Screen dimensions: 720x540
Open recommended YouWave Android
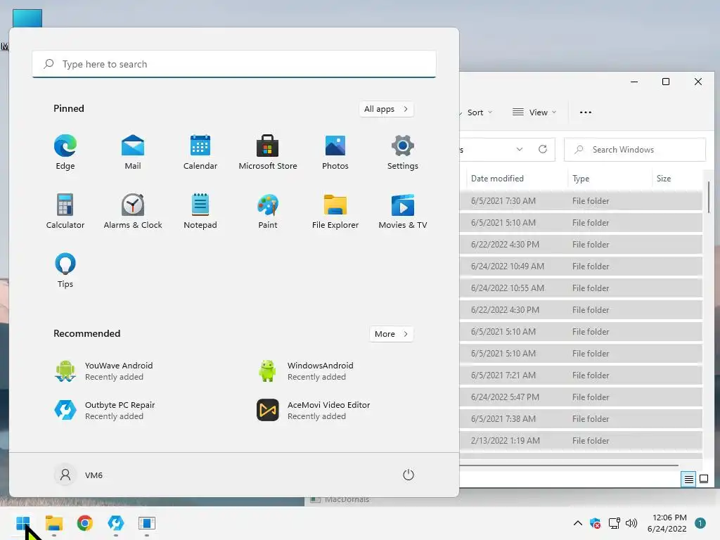pos(104,371)
